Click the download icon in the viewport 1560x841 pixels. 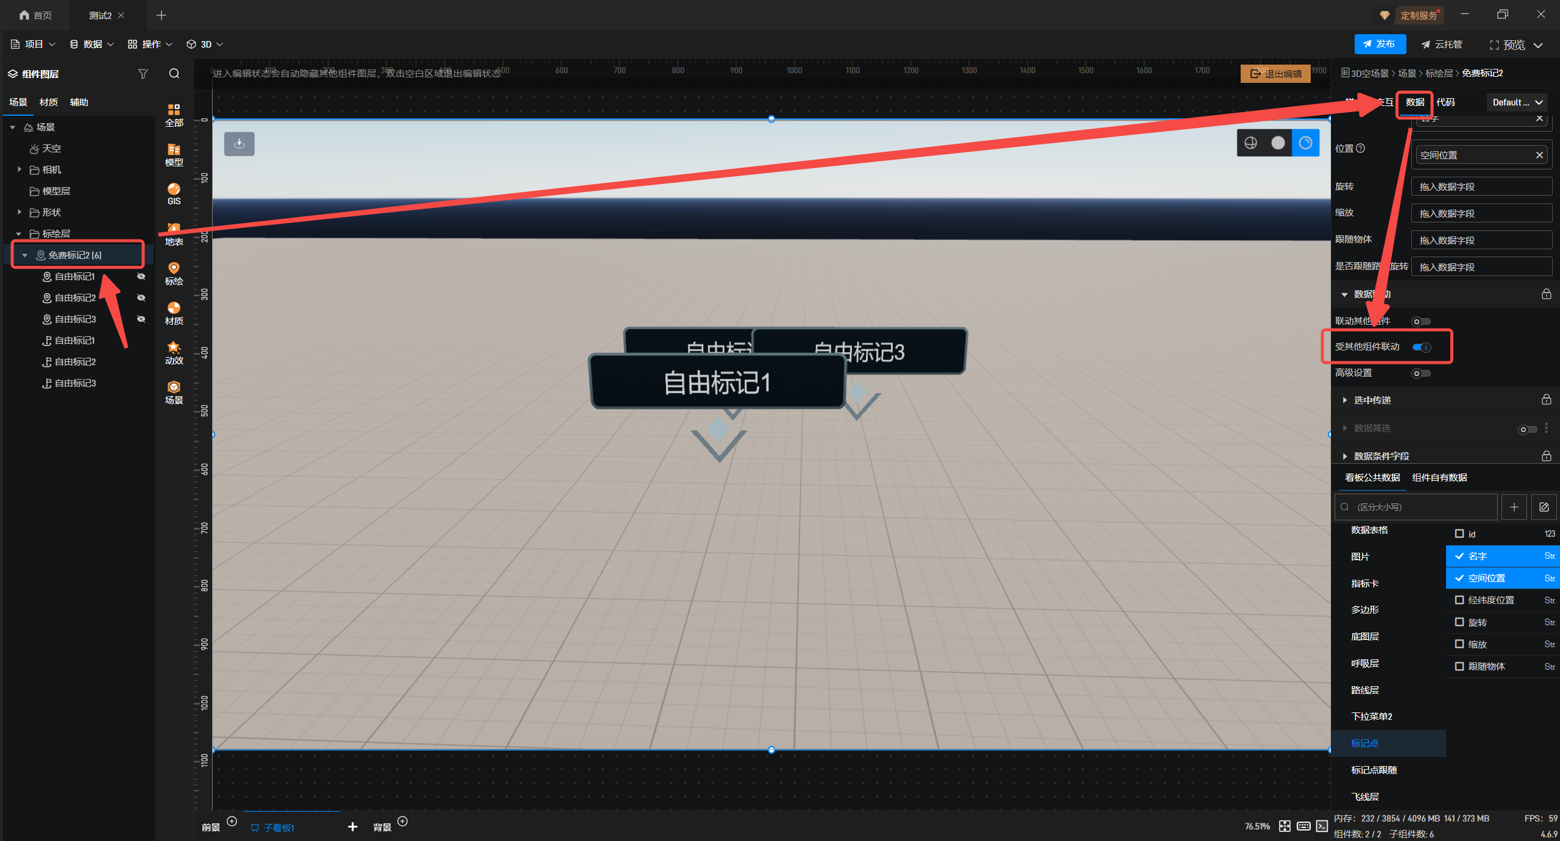[239, 144]
